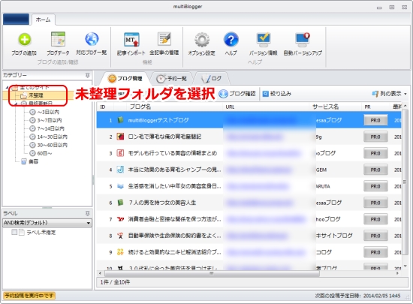Open the ログ tab
The width and height of the screenshot is (413, 304).
pos(211,78)
